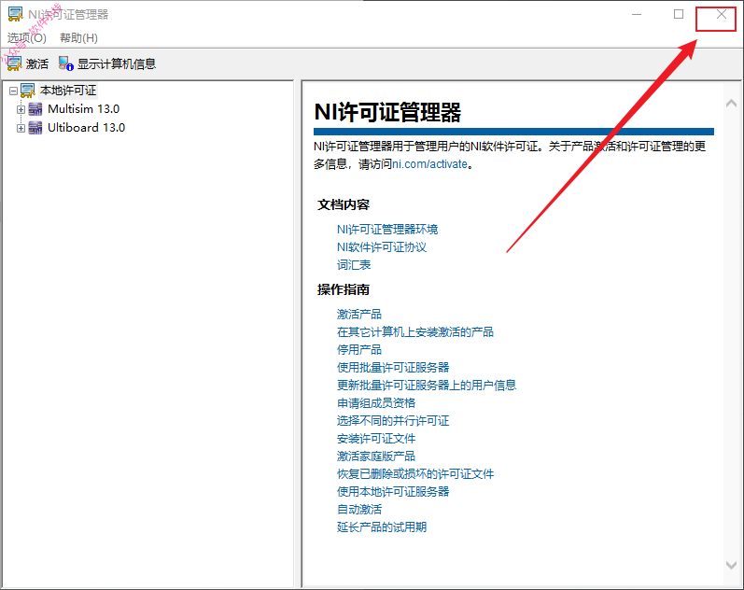744x590 pixels.
Task: Open the 停用产品 link
Action: (x=359, y=350)
